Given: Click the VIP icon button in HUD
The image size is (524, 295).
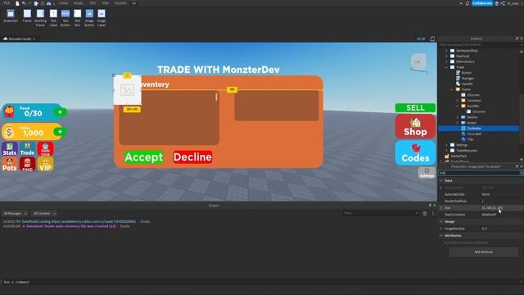Looking at the screenshot, I should pyautogui.click(x=46, y=164).
